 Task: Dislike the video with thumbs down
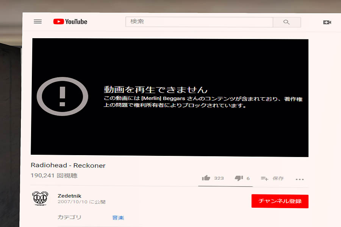click(x=239, y=178)
